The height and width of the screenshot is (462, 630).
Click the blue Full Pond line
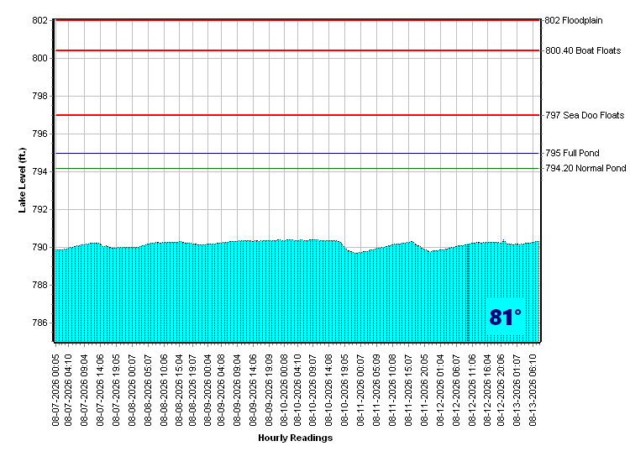pyautogui.click(x=297, y=153)
